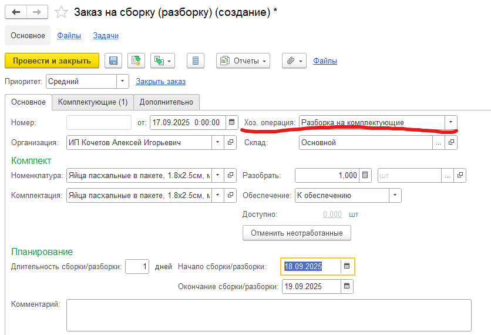Open the document structure list icon left of Отчеты
The width and height of the screenshot is (491, 335).
coord(196,61)
